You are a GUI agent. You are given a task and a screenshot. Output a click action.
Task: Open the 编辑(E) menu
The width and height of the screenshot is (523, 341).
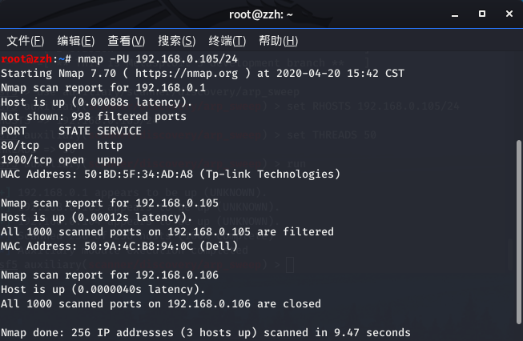coord(75,41)
